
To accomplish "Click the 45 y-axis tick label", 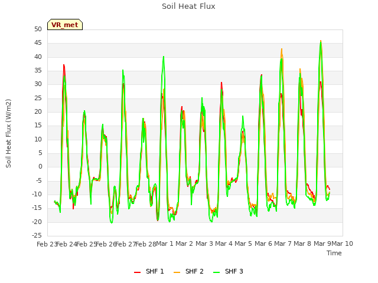I will coord(38,43).
